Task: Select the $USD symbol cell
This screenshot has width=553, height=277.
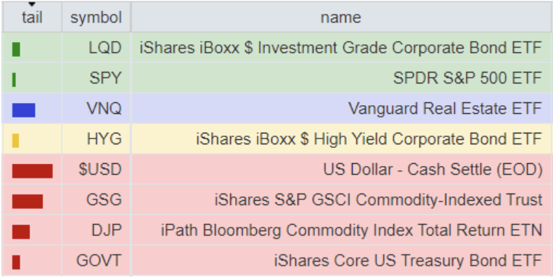Action: [x=97, y=169]
